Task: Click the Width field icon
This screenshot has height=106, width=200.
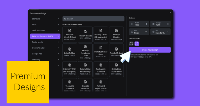Action: [x=132, y=24]
